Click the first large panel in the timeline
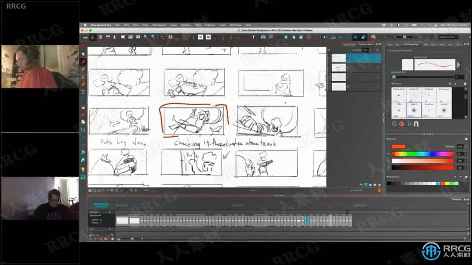Screen dimensions: 472x265 coord(122,221)
